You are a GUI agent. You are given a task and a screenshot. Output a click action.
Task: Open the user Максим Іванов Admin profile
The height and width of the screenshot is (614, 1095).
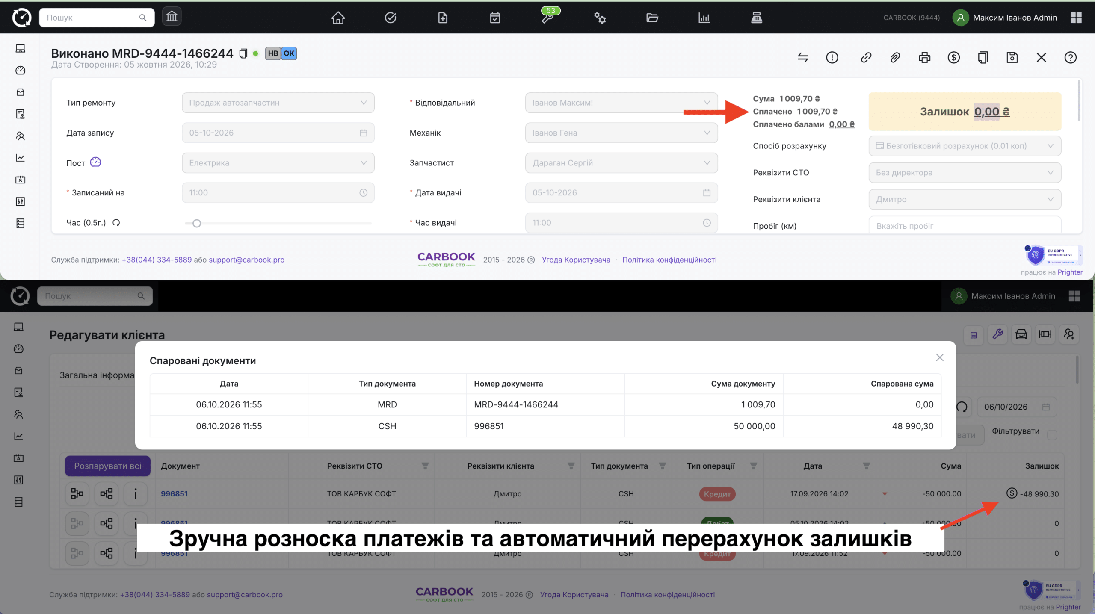pyautogui.click(x=1004, y=18)
